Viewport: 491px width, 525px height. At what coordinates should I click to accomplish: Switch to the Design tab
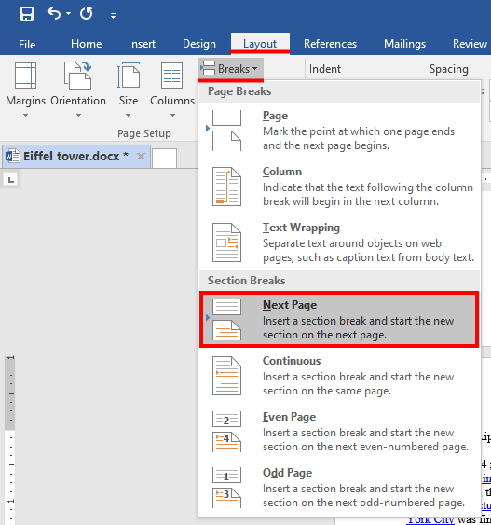coord(199,44)
